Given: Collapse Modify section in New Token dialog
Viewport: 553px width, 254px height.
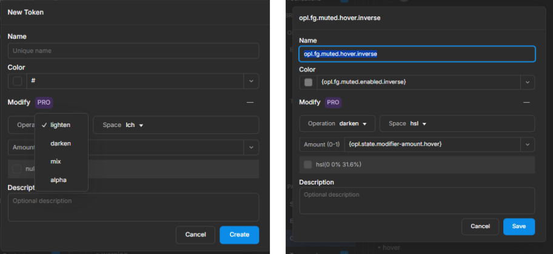Looking at the screenshot, I should click(x=250, y=103).
